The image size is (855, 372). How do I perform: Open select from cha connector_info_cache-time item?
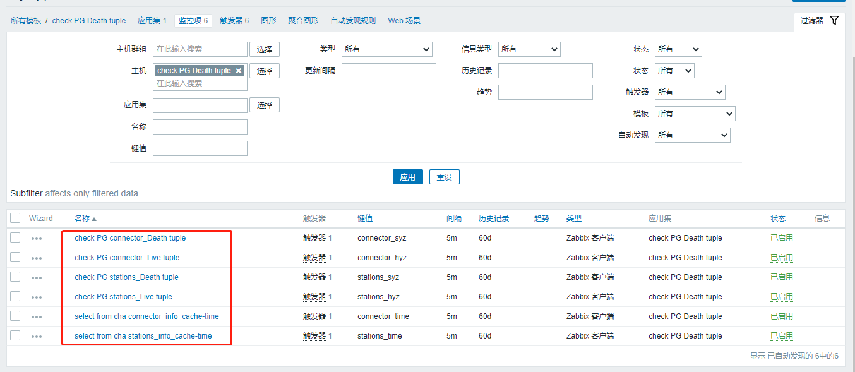(147, 316)
